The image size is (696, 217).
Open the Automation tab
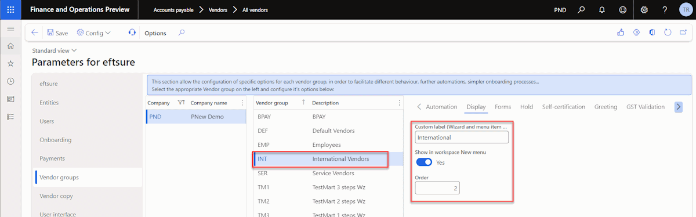click(441, 107)
